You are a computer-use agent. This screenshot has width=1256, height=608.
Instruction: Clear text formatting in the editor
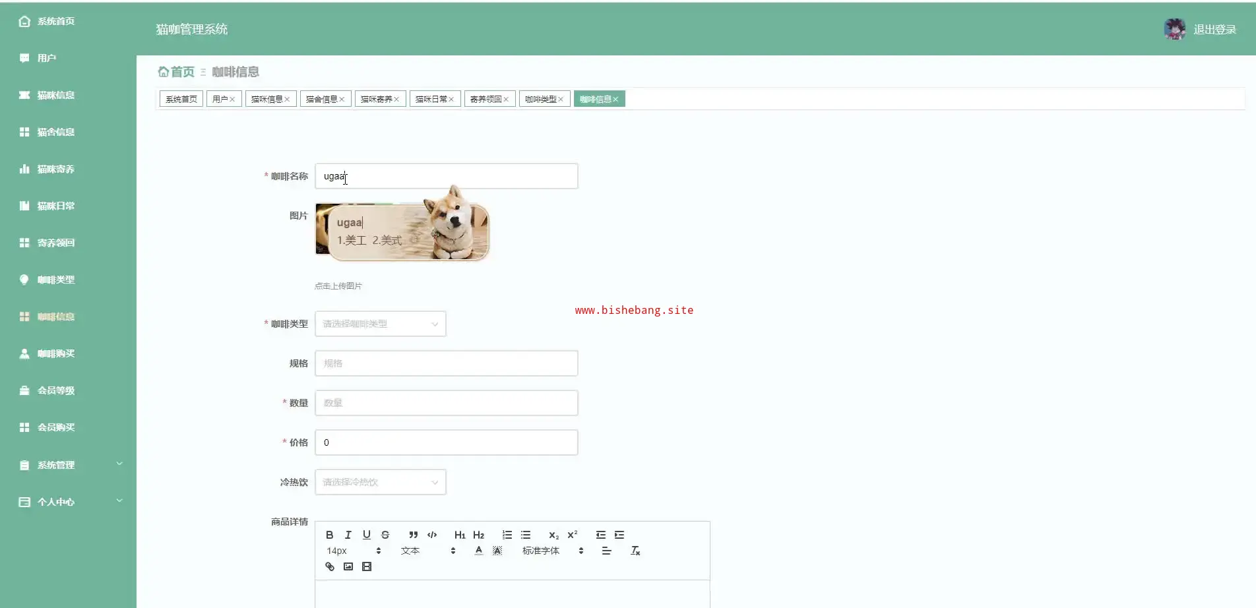635,551
